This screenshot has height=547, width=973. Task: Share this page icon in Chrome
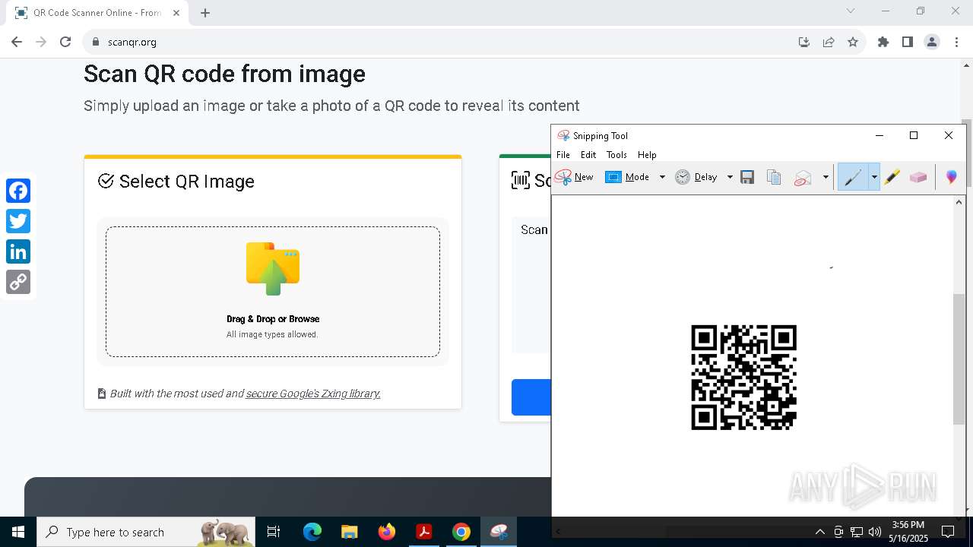tap(829, 42)
